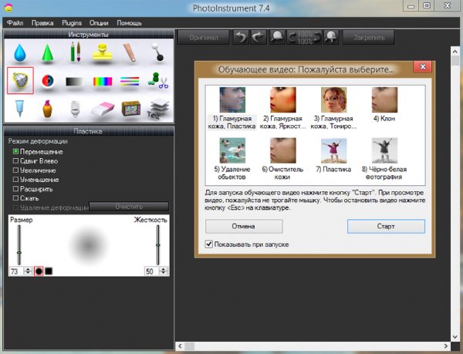Select the pink eraser tool

coord(103,110)
